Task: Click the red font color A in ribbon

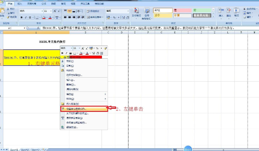Action: click(50, 18)
